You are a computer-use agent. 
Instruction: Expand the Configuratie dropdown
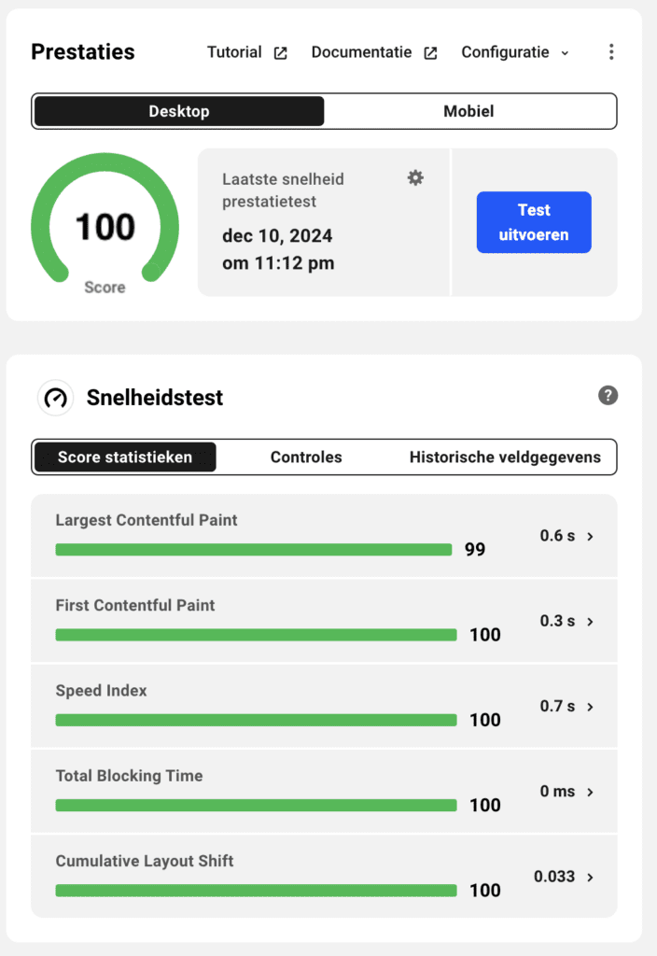point(515,52)
